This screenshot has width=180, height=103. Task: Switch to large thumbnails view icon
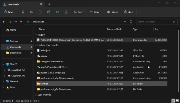(177, 101)
